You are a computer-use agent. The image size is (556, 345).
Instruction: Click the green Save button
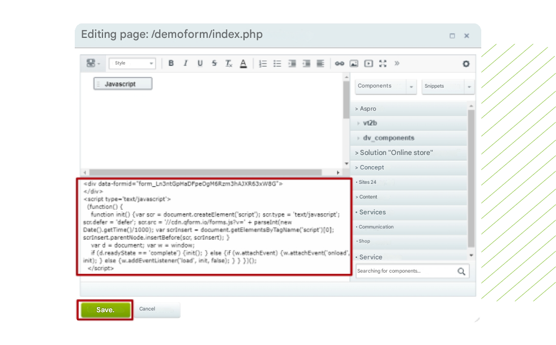tap(105, 310)
